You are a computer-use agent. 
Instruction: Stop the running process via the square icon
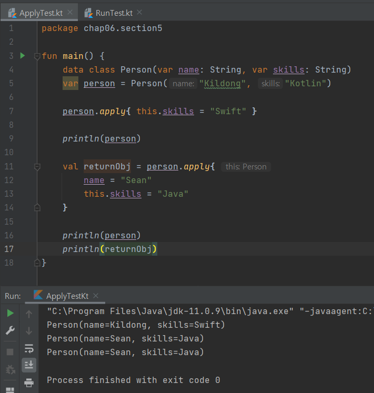pyautogui.click(x=10, y=352)
